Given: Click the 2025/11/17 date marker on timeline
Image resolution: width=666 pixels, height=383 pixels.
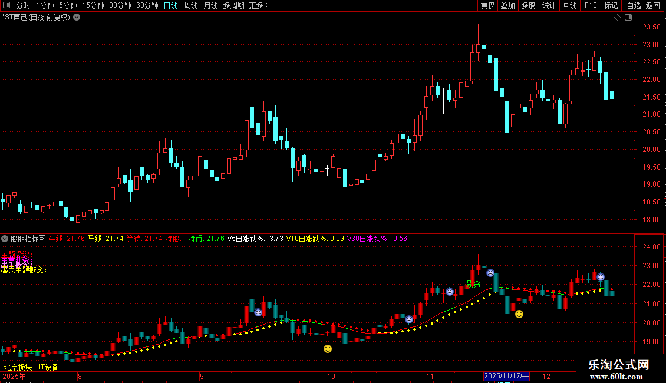Looking at the screenshot, I should pos(506,376).
